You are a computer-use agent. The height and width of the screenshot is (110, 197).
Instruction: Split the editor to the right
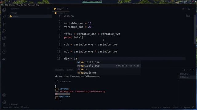(189, 9)
